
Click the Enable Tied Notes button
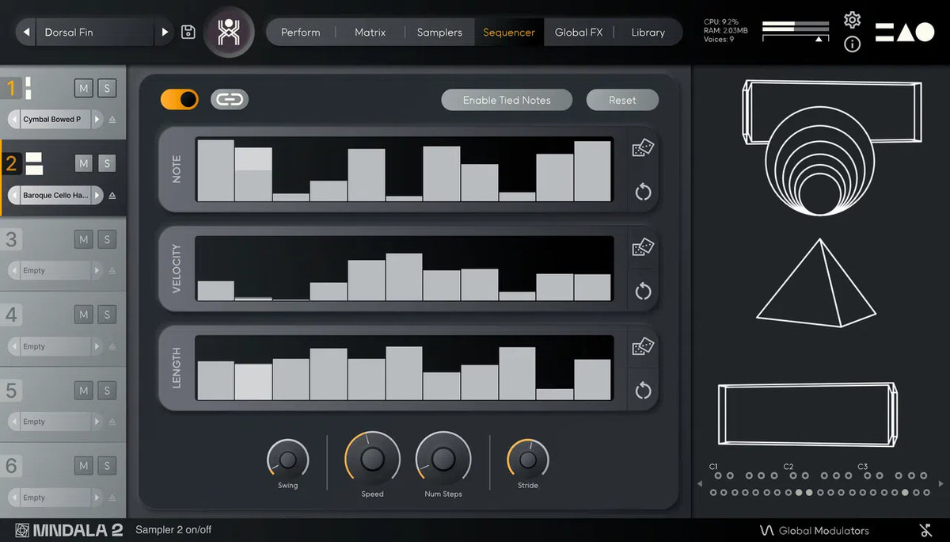click(x=507, y=100)
